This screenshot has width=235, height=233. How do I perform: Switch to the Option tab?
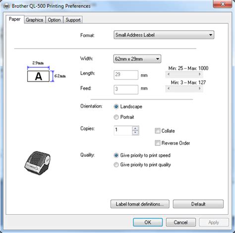[54, 20]
